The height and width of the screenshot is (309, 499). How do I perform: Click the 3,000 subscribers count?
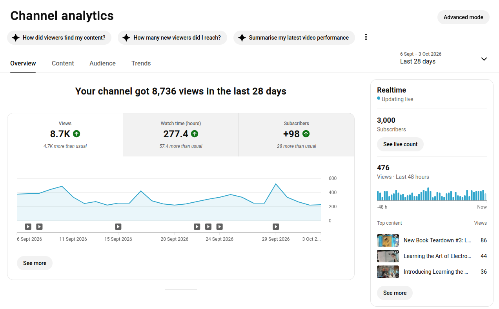386,120
